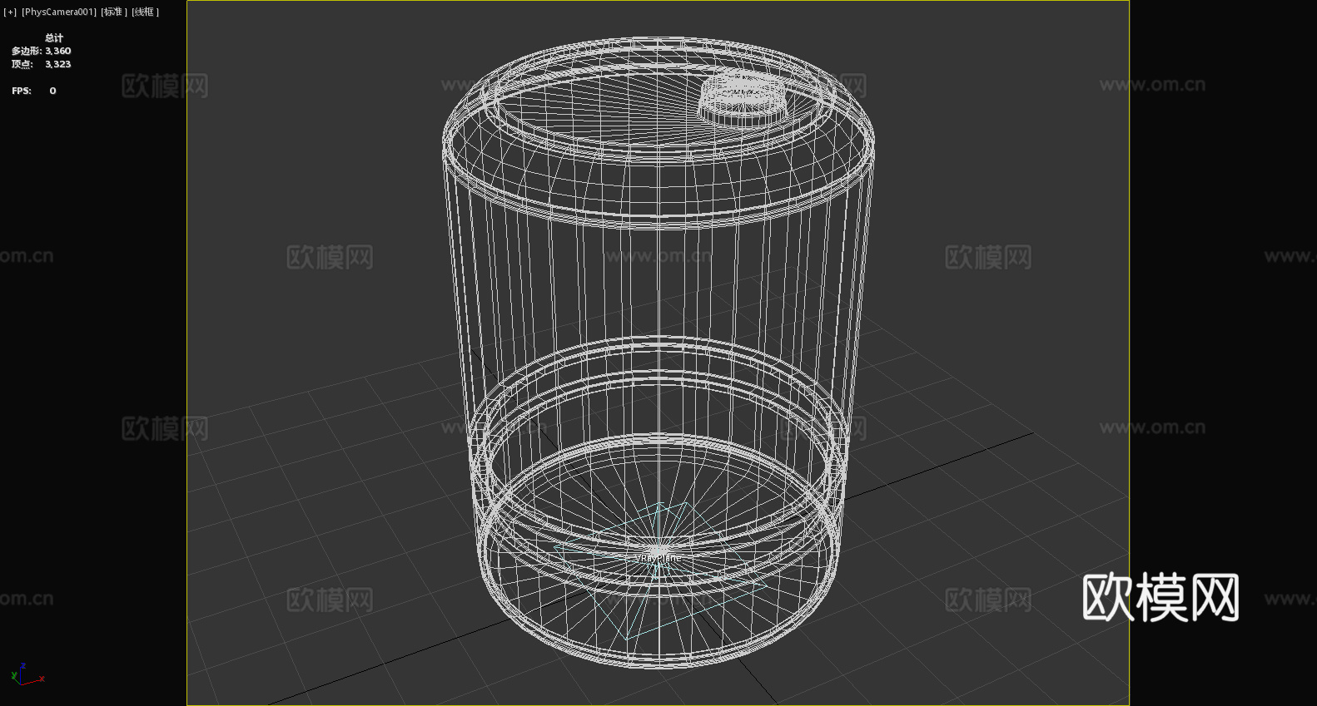Open the PhysCamera001 viewport view menu
This screenshot has height=706, width=1317.
click(59, 12)
